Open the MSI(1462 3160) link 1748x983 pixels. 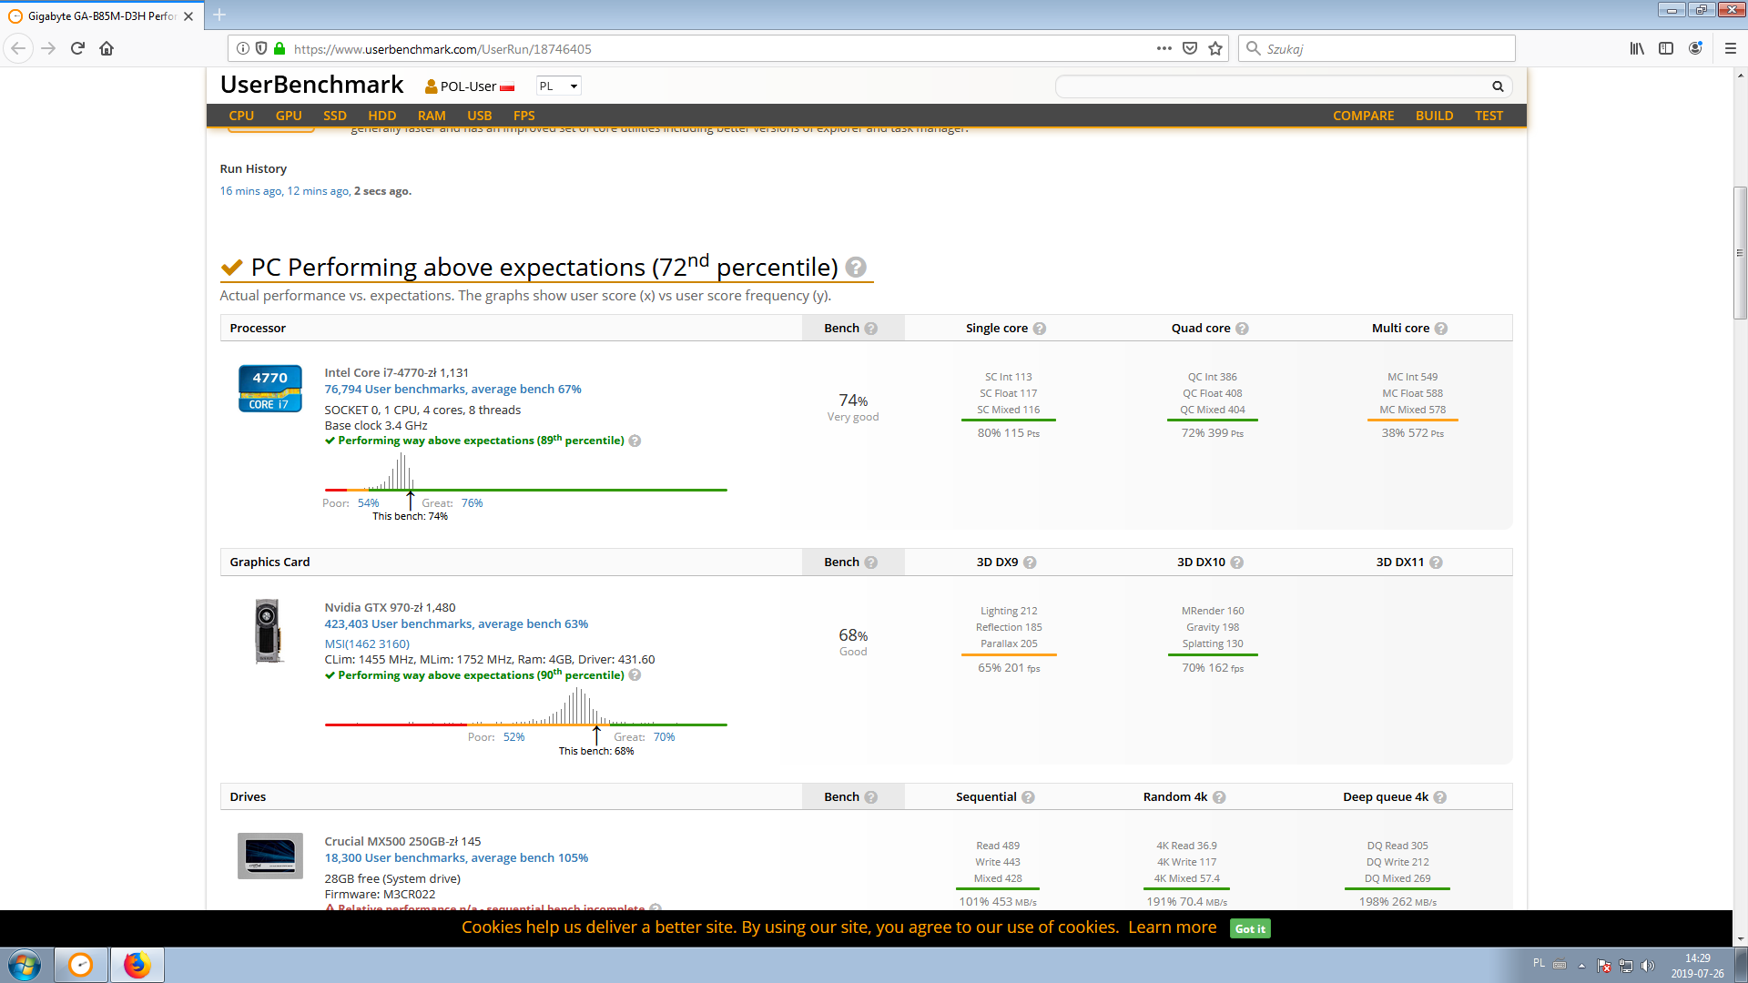(x=367, y=644)
